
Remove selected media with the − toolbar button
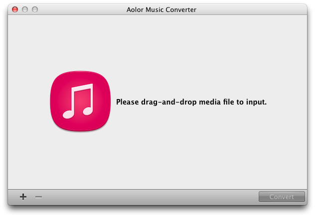(x=38, y=197)
